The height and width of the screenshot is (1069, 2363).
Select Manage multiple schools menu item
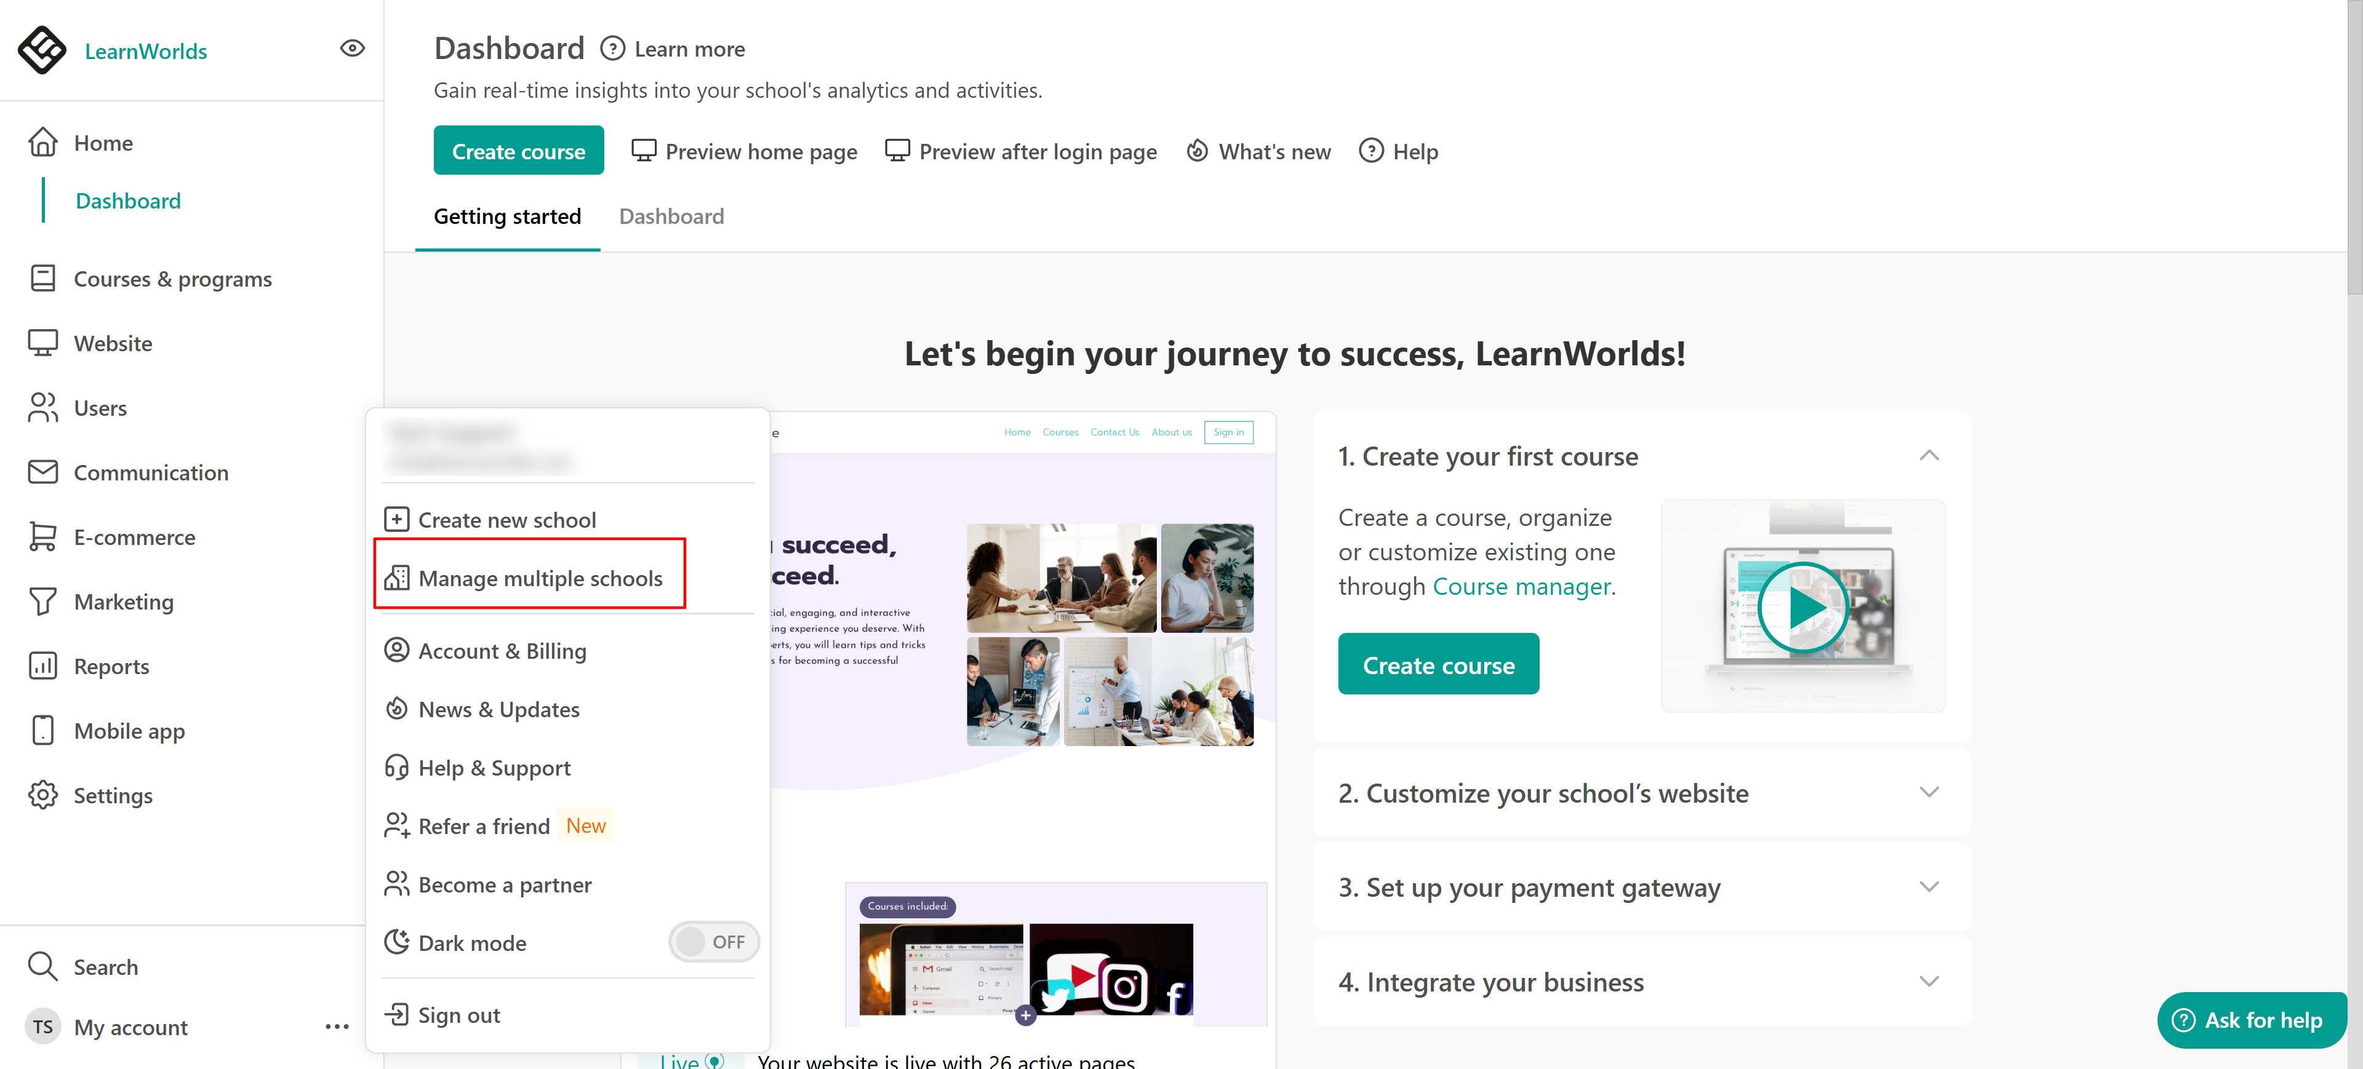[x=540, y=579]
